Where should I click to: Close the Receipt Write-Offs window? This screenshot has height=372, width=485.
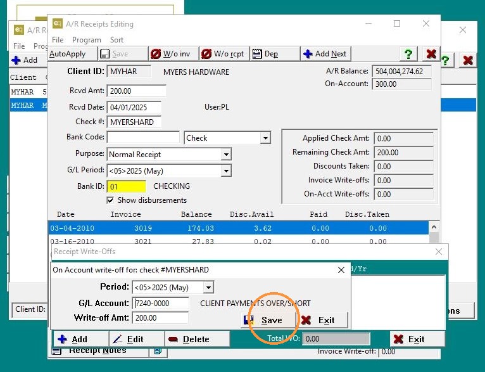438,252
